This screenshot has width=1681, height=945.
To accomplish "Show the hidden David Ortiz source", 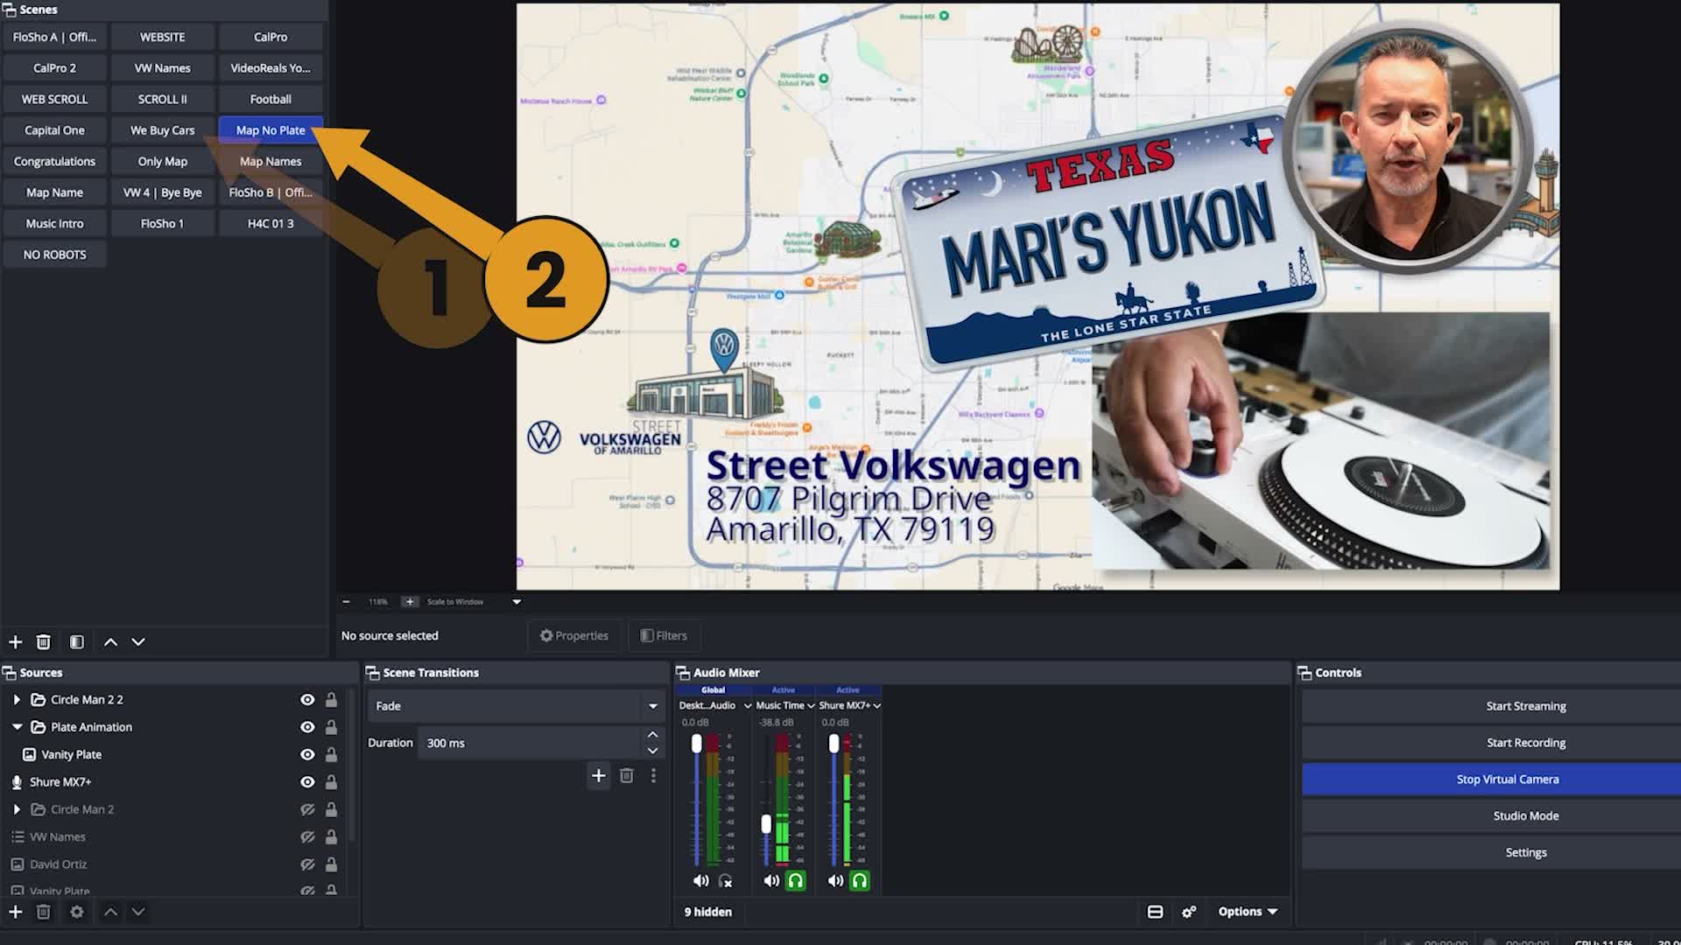I will click(x=307, y=864).
